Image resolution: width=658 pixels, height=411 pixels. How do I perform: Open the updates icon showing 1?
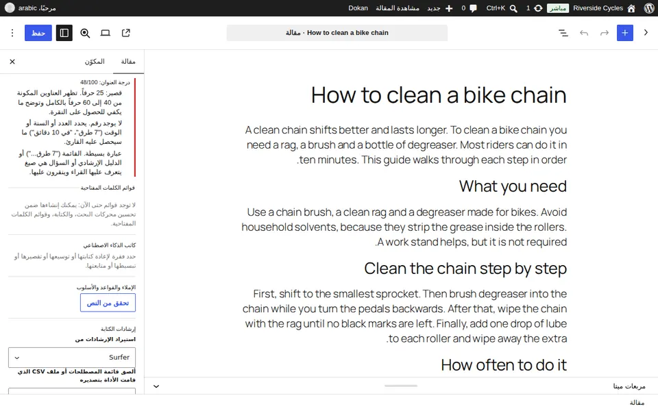click(534, 8)
